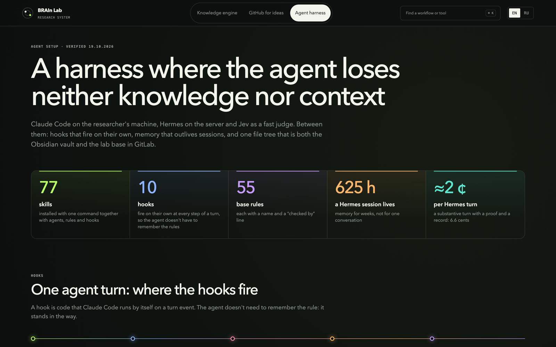Click the "fire on their own at every step" description
Screen dimensions: 556x347
(x=179, y=220)
